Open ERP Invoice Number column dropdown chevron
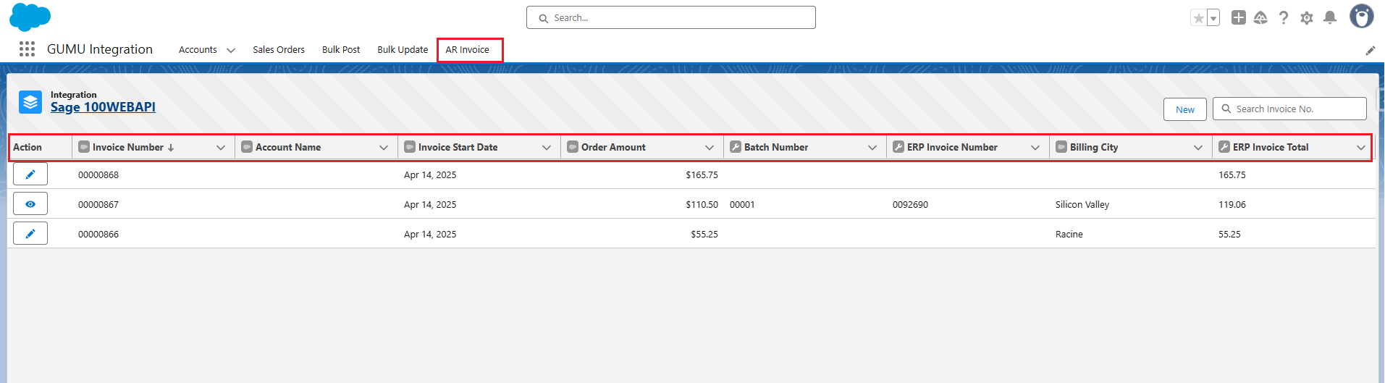 pyautogui.click(x=1035, y=148)
